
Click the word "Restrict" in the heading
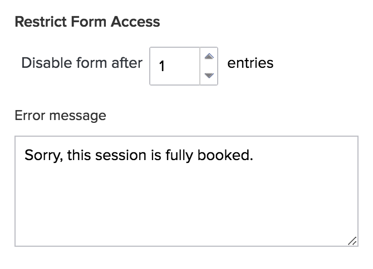pyautogui.click(x=36, y=22)
